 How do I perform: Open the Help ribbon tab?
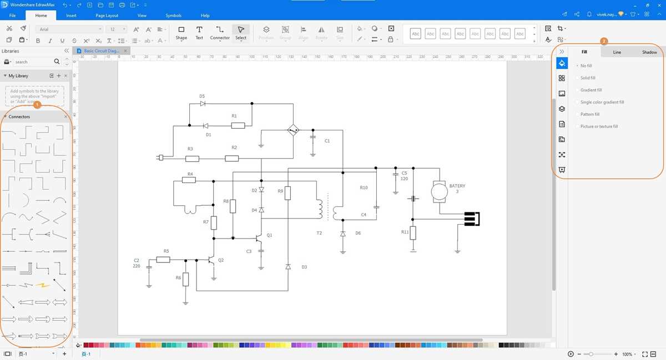[x=205, y=16]
